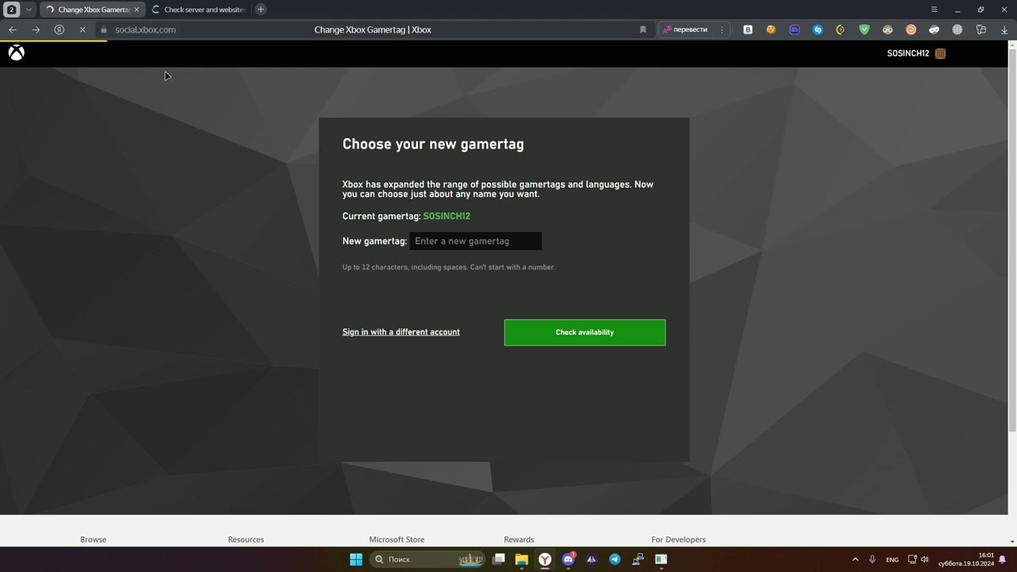Show hidden system tray icons chevron
This screenshot has width=1017, height=572.
[855, 559]
